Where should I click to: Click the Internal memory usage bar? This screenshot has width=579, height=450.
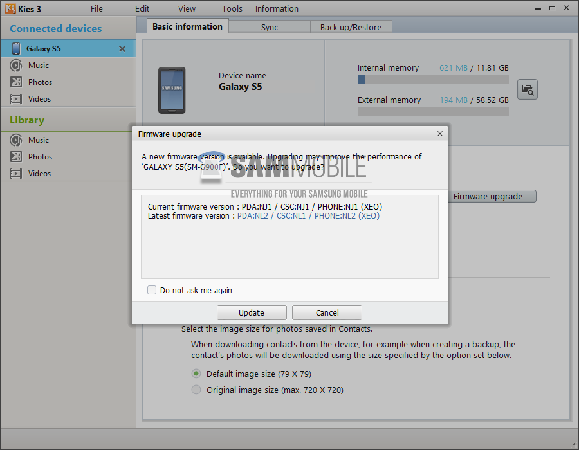point(433,80)
